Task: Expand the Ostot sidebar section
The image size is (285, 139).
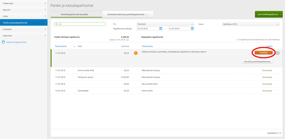Action: point(24,16)
